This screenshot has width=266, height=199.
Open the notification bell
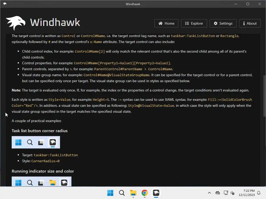(259, 193)
